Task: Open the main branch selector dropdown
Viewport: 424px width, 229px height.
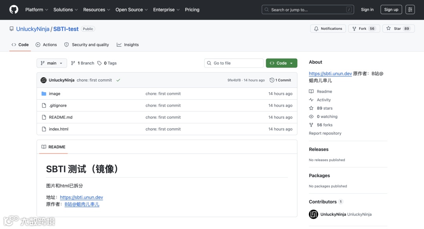Action: pos(52,63)
